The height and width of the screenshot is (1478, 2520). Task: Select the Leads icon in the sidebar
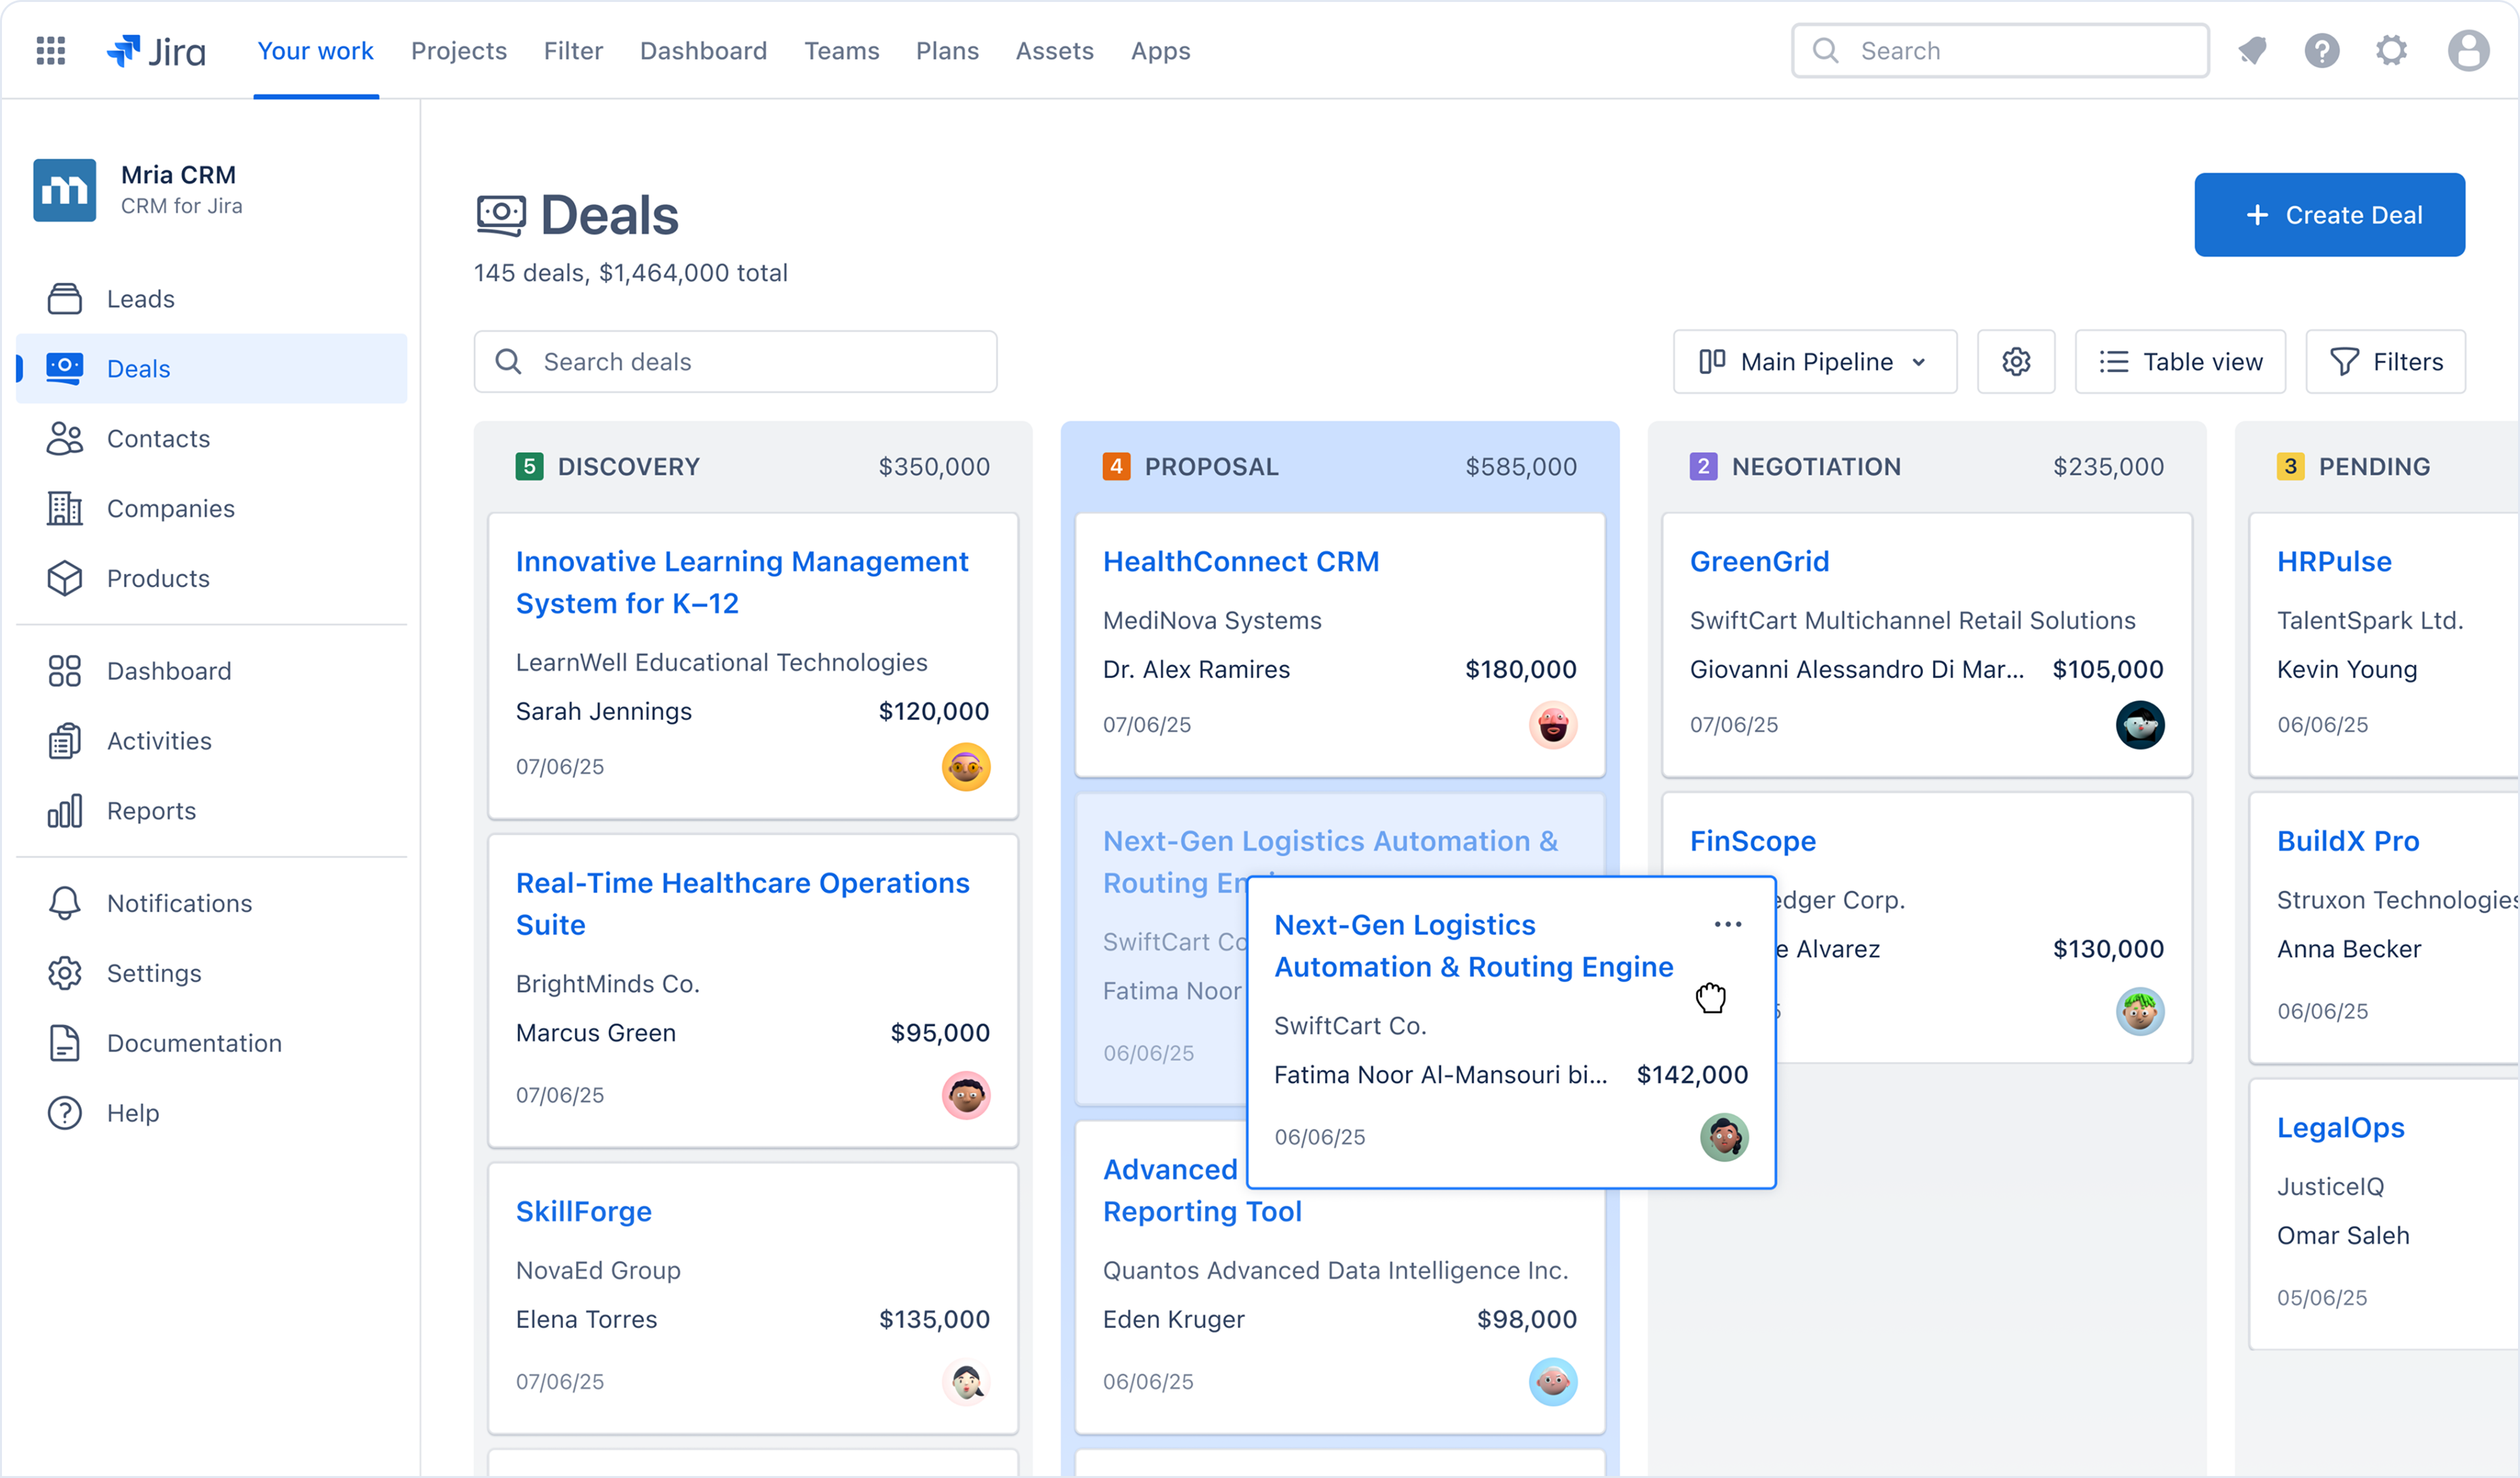tap(64, 298)
